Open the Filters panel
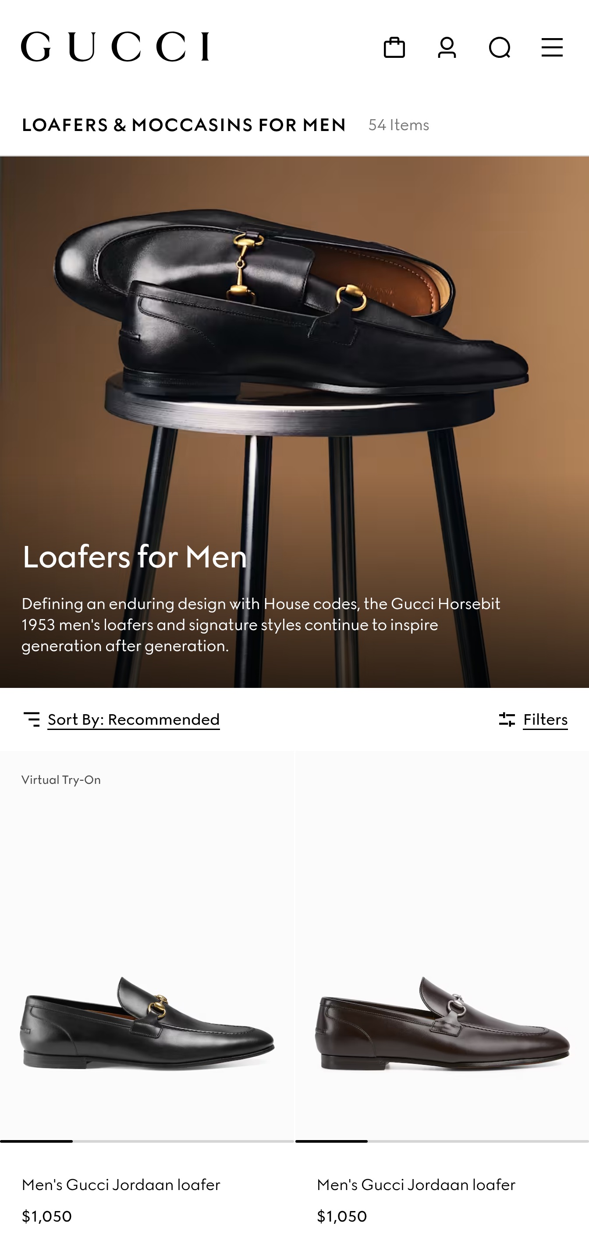The width and height of the screenshot is (589, 1254). (545, 719)
